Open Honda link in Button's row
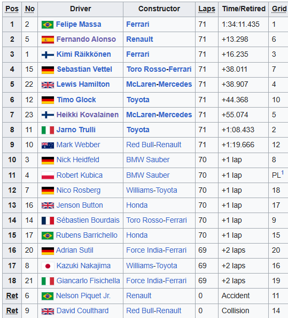The width and height of the screenshot is (288, 318). click(x=137, y=205)
